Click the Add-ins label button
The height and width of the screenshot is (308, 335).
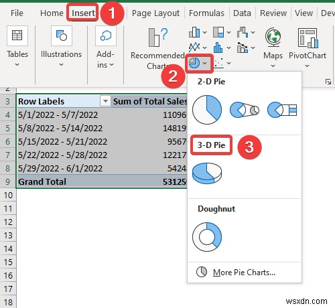coord(105,60)
